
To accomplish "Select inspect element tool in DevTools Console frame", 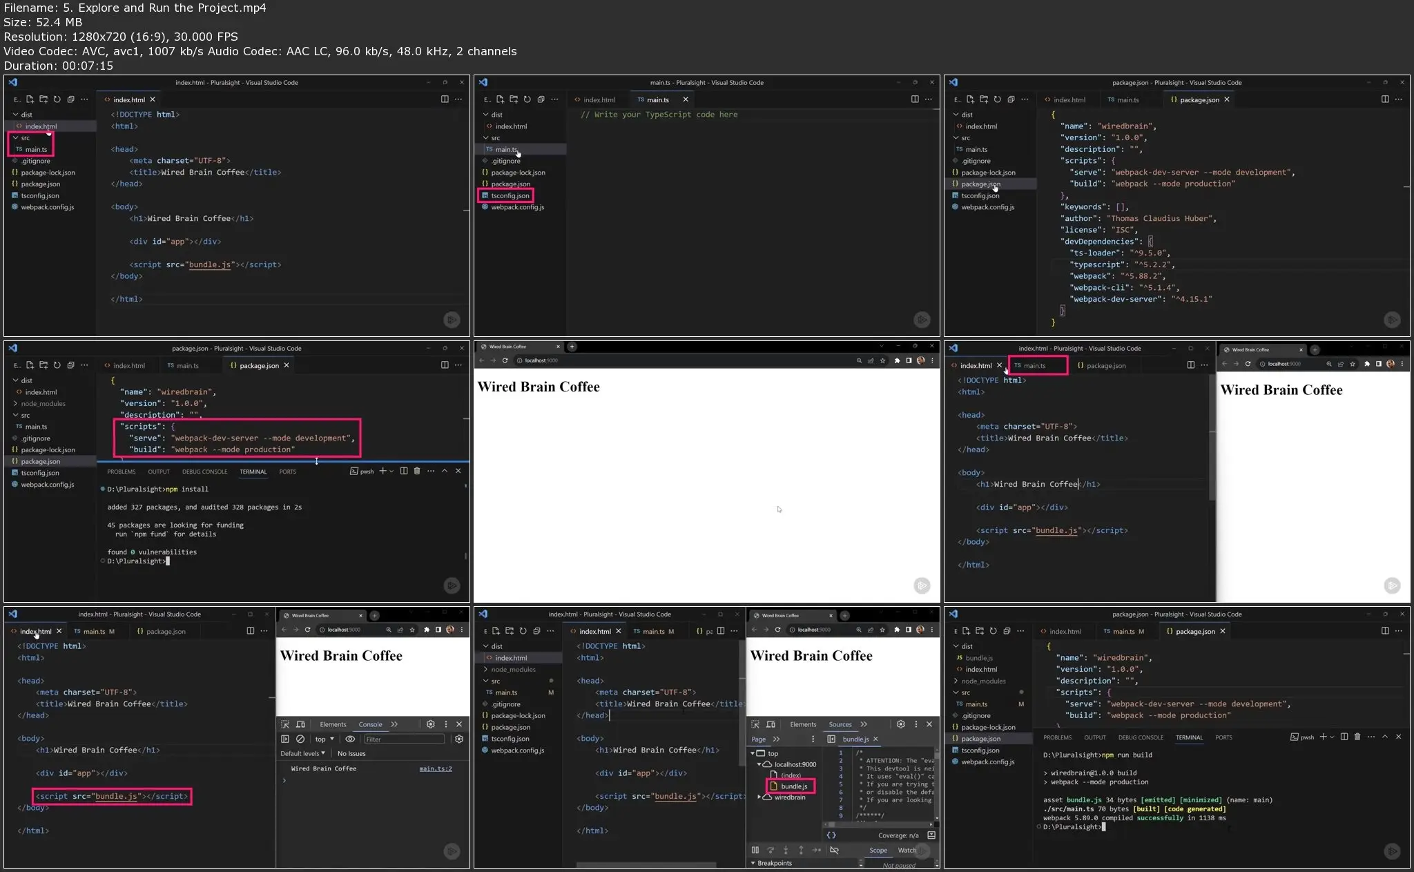I will [285, 724].
